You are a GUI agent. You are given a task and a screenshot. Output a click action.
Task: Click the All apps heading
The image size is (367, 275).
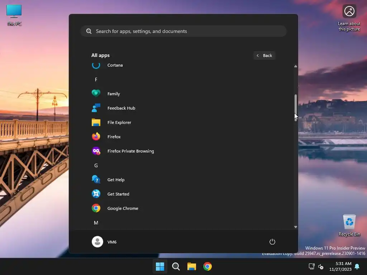point(100,55)
